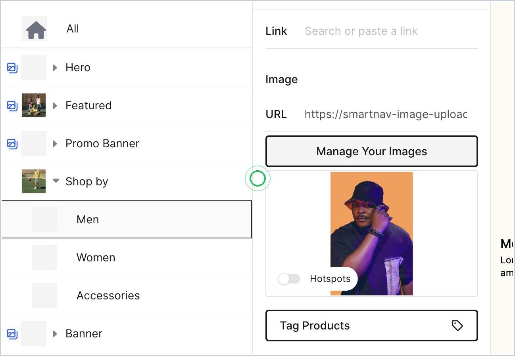Click the empty thumbnail beside Accessories
Screen dimensions: 515x356
click(x=44, y=295)
